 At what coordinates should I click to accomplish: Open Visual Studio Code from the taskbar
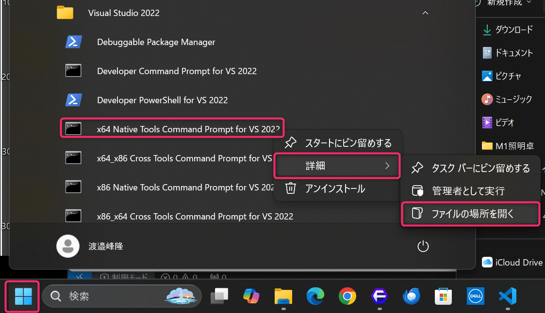pos(508,296)
